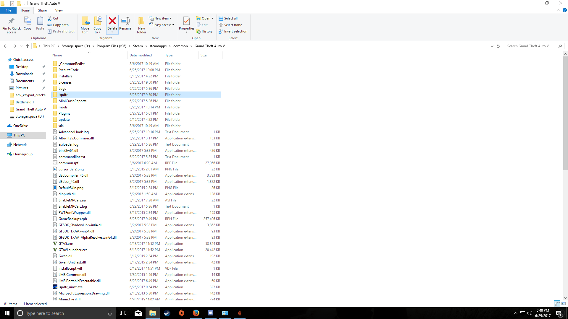Image resolution: width=568 pixels, height=319 pixels.
Task: Click the red Delete icon in ribbon
Action: (112, 21)
